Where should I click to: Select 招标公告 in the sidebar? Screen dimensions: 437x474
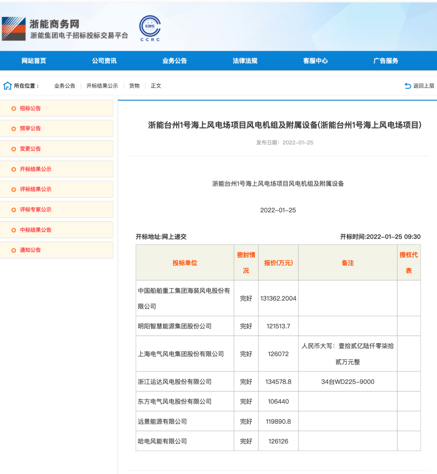(57, 108)
